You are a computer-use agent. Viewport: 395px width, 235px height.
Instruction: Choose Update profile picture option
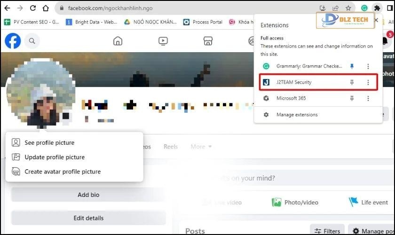[x=55, y=157]
